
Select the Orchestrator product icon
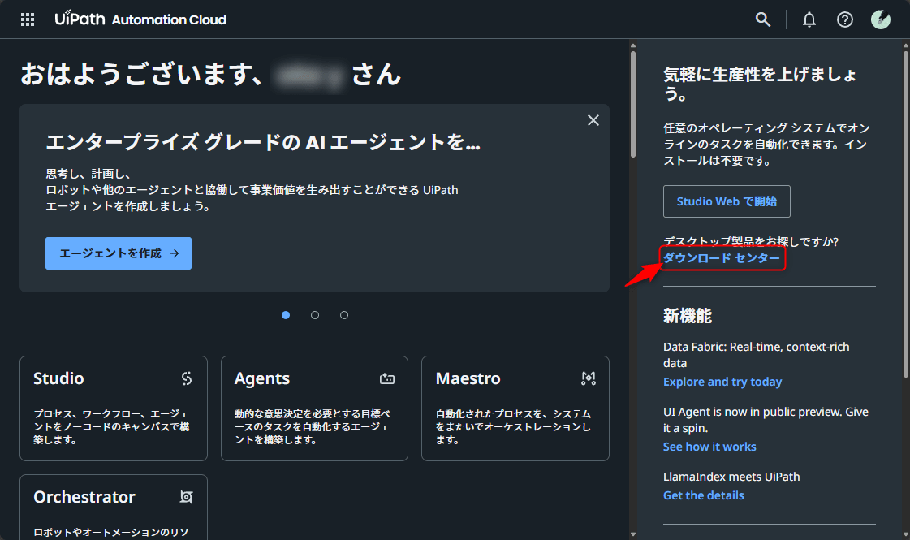[186, 496]
